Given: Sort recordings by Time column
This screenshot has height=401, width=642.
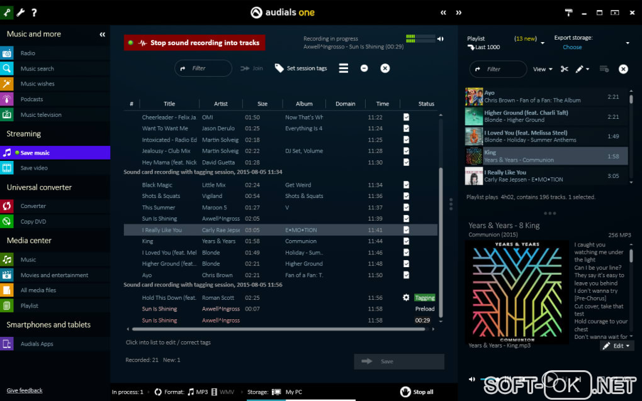Looking at the screenshot, I should pyautogui.click(x=383, y=104).
